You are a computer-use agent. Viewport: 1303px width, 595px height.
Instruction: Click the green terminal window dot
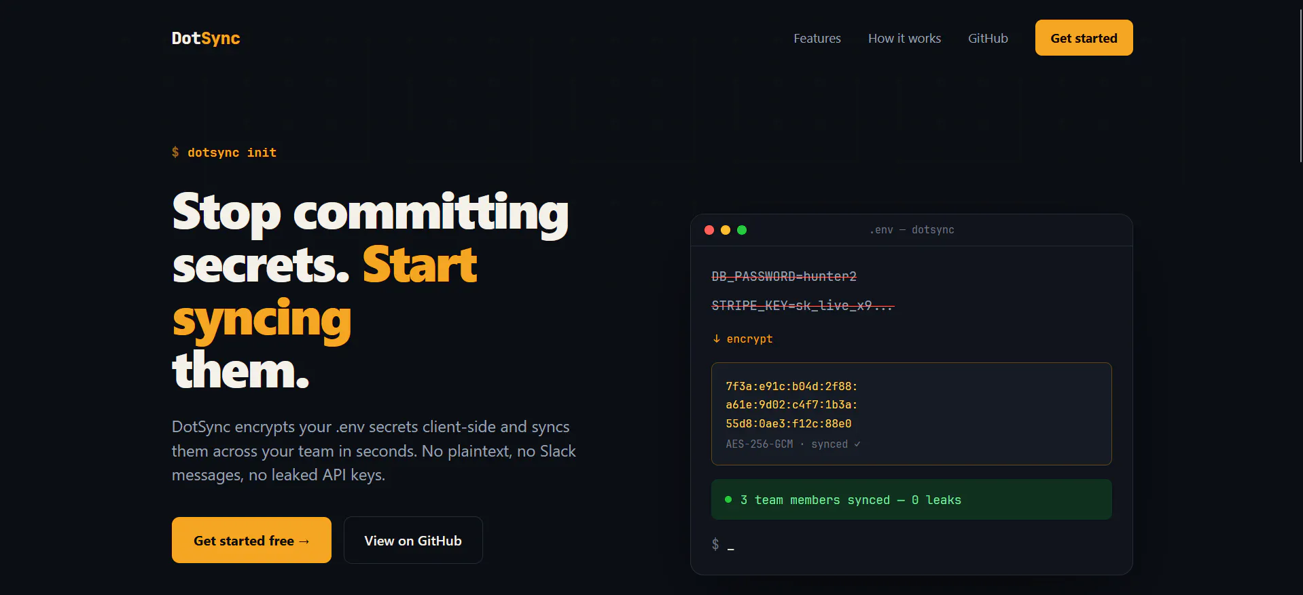(742, 230)
